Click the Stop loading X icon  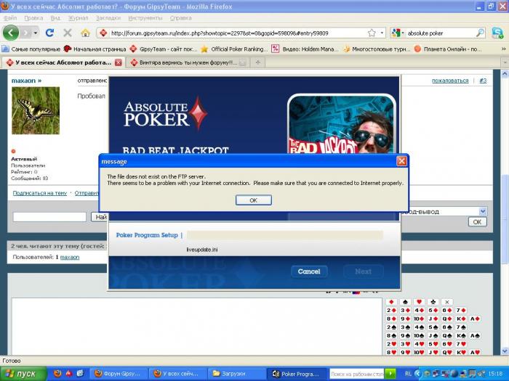68,33
